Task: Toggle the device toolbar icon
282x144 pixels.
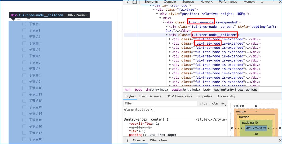Action: click(x=134, y=2)
